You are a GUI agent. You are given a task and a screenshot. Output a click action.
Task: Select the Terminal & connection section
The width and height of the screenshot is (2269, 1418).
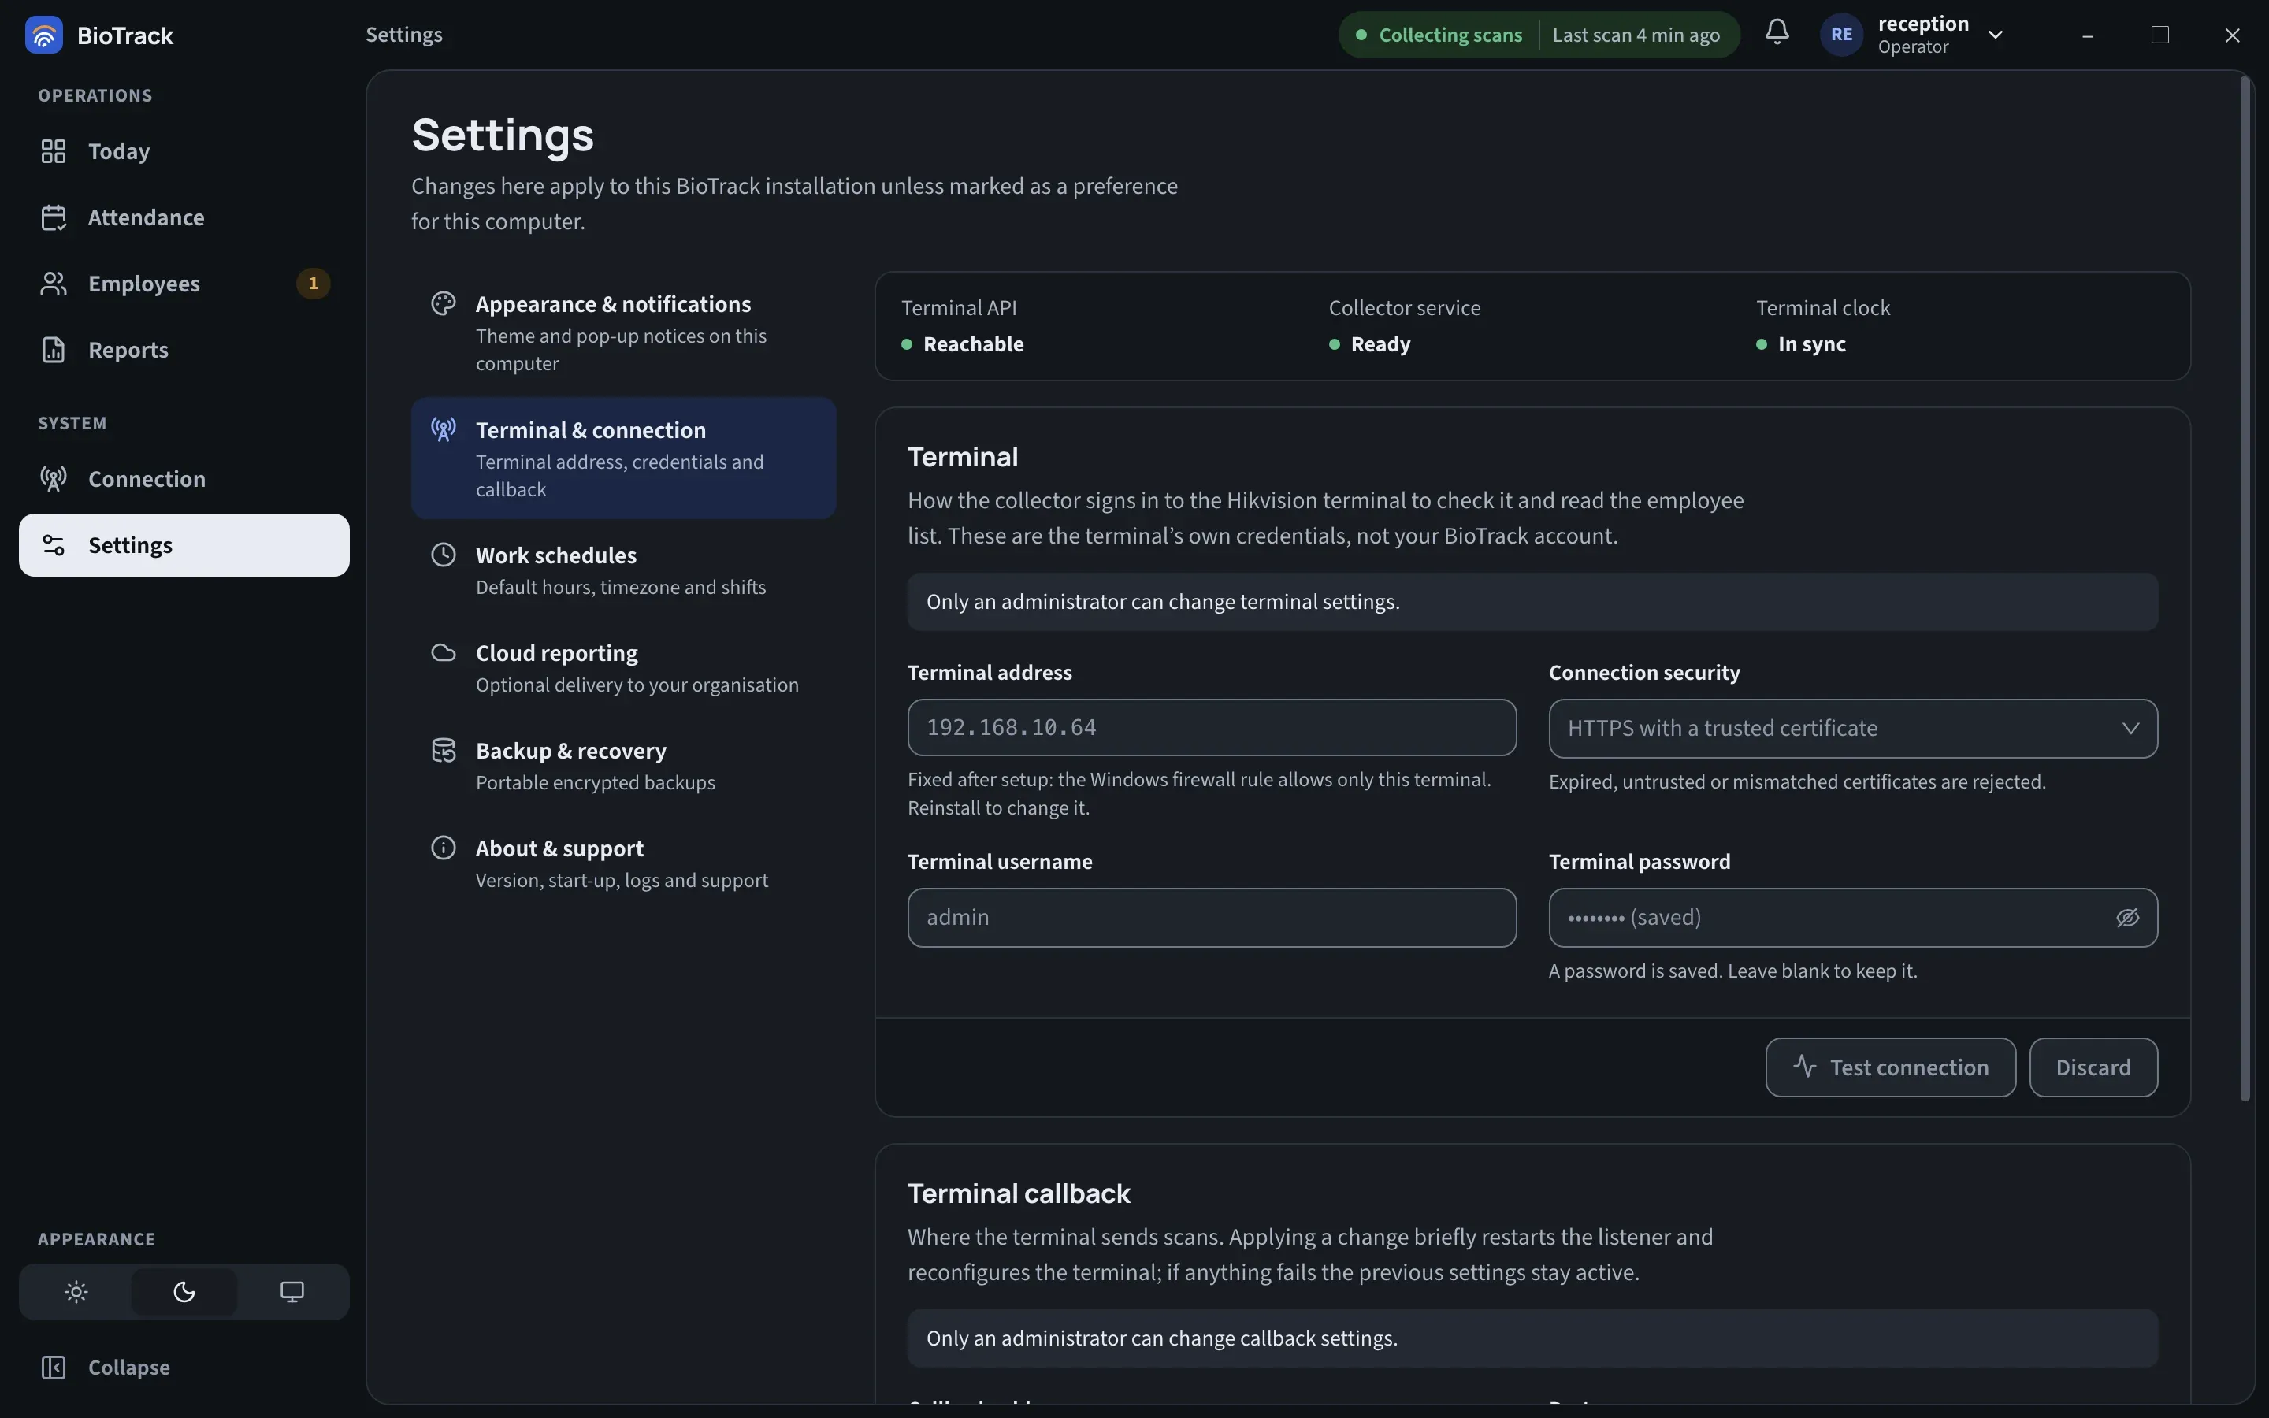[x=623, y=458]
